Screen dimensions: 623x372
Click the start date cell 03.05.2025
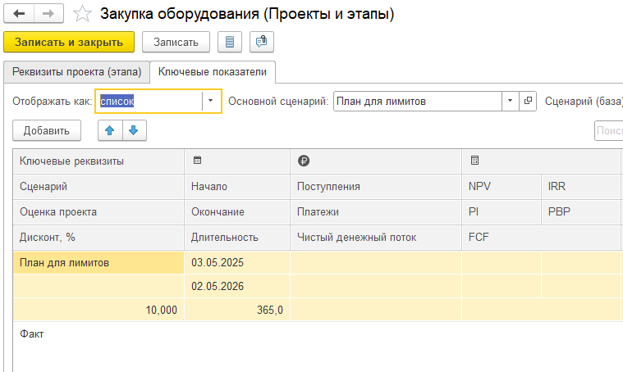[x=236, y=262]
